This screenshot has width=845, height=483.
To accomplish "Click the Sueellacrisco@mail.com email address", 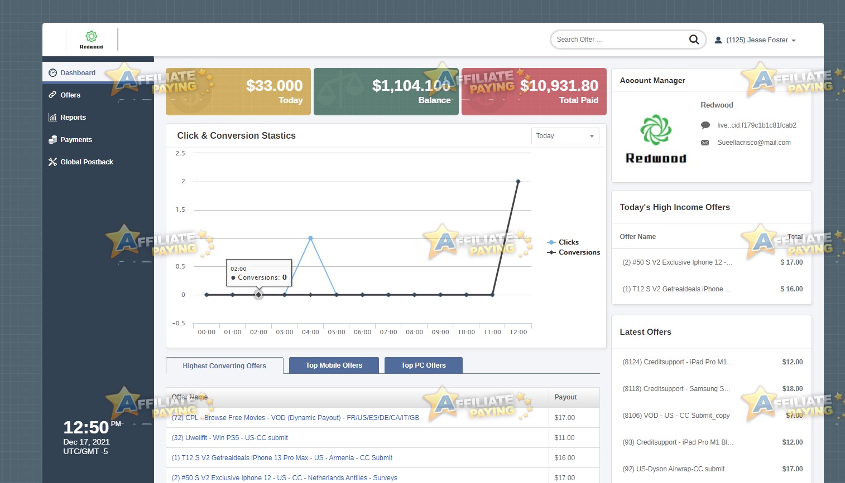I will tap(754, 143).
